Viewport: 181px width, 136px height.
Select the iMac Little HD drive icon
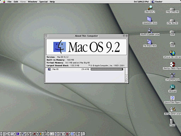[172, 10]
